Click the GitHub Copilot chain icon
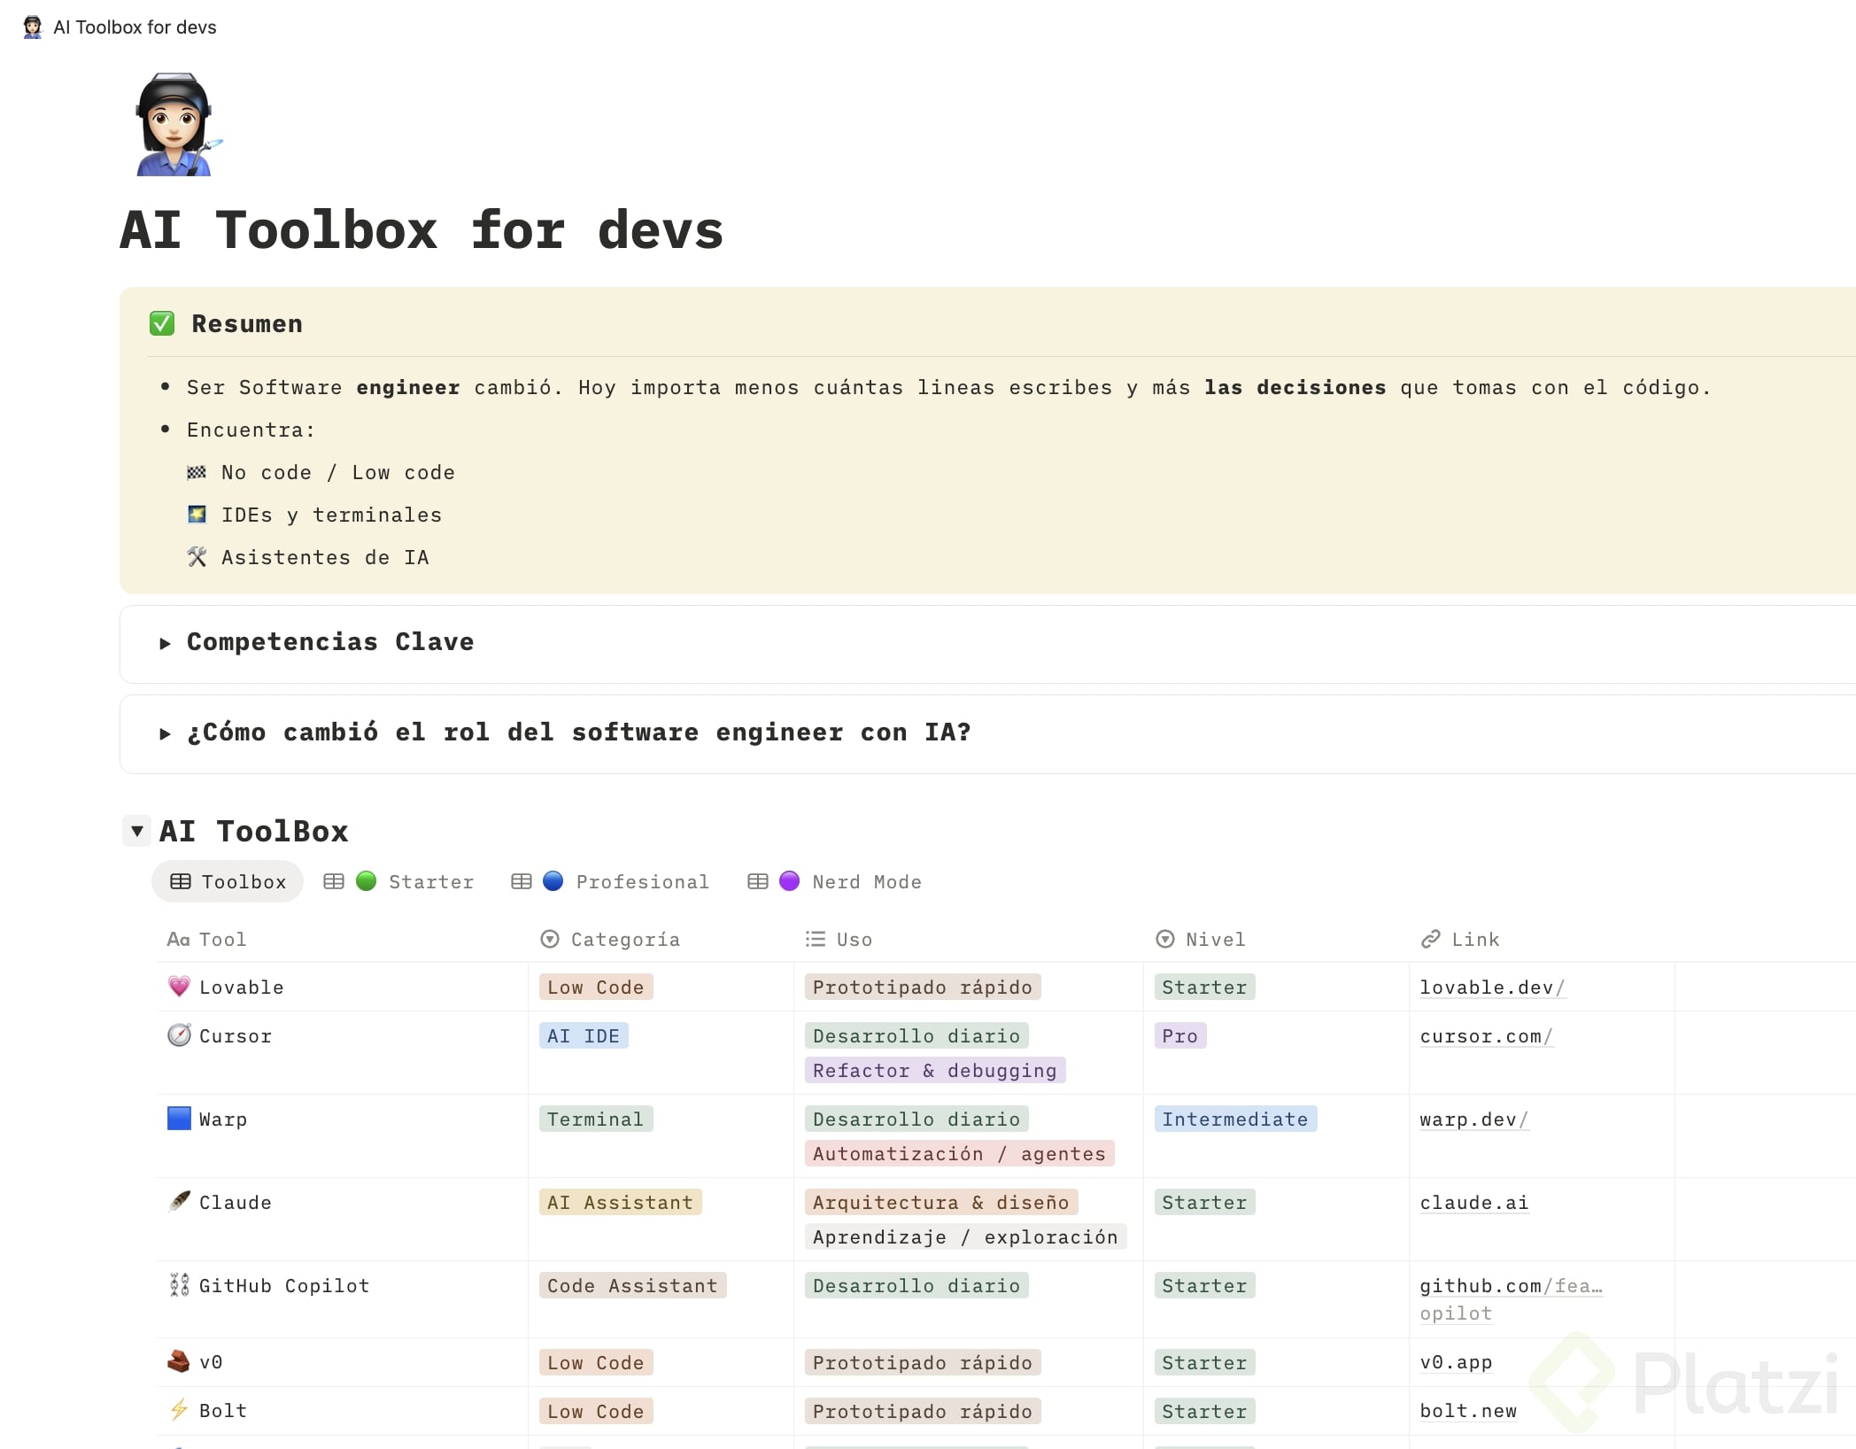This screenshot has height=1449, width=1856. 179,1285
